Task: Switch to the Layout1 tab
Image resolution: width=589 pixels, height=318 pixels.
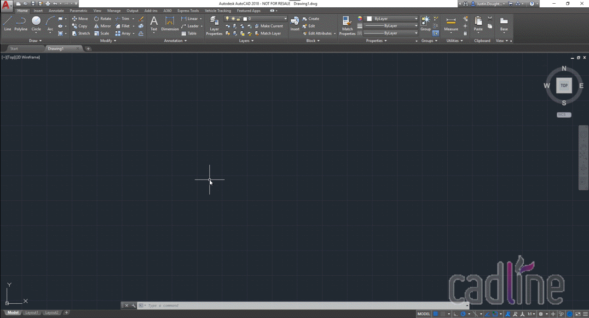Action: point(32,312)
